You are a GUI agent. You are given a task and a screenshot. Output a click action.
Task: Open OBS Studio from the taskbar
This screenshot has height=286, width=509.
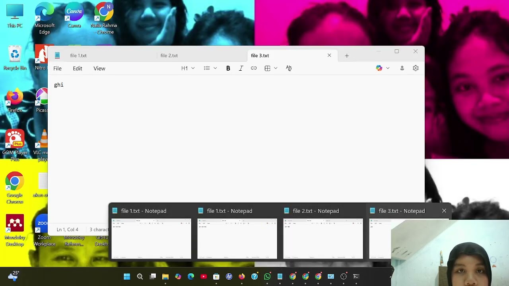(x=344, y=276)
